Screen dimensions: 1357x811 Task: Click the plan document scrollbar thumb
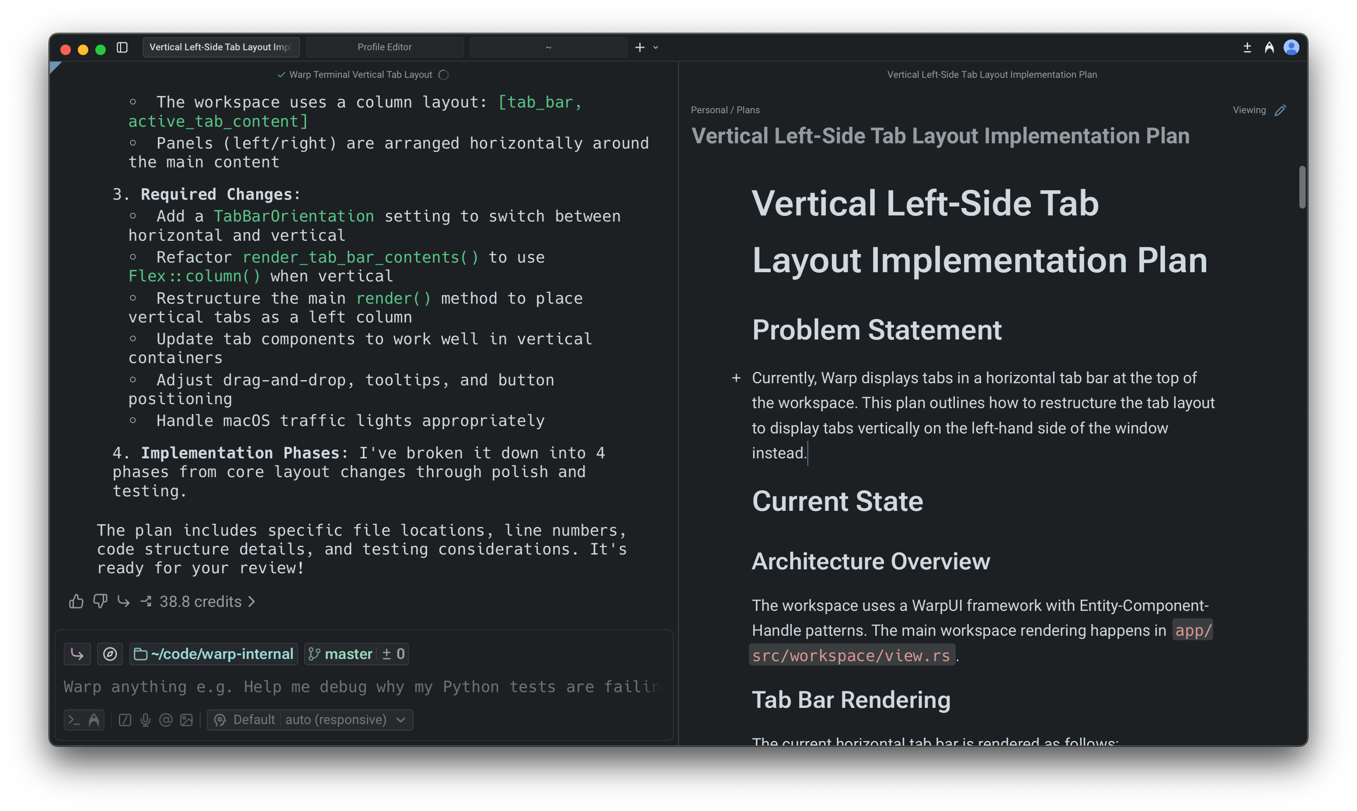[1302, 187]
